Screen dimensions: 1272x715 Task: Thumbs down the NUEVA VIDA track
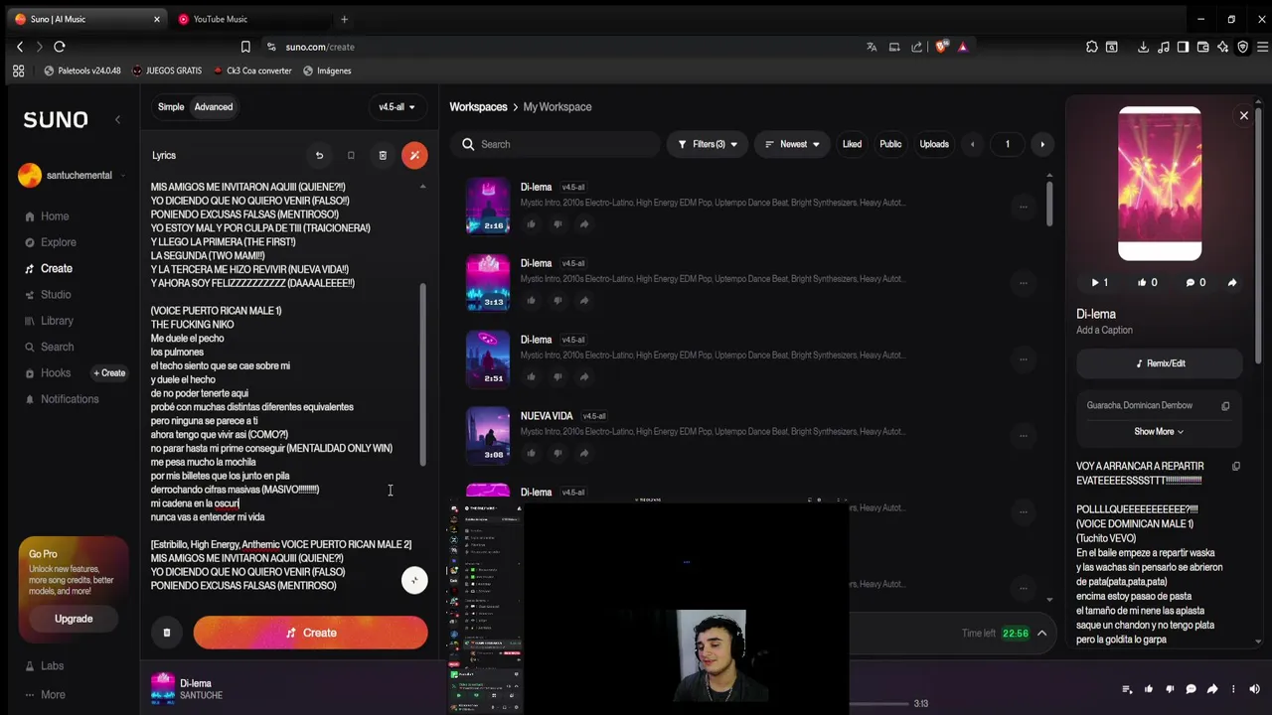(557, 453)
